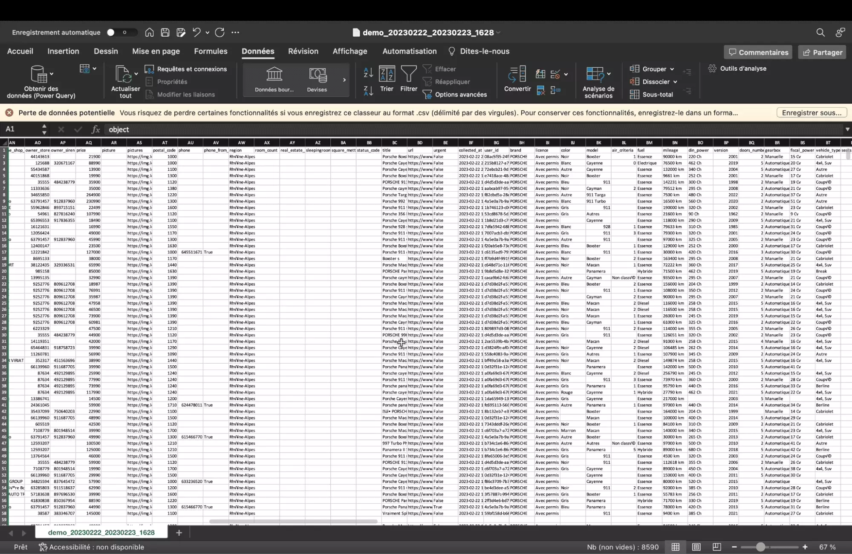Click the Enregistrer sous... button
The image size is (852, 554).
(812, 113)
